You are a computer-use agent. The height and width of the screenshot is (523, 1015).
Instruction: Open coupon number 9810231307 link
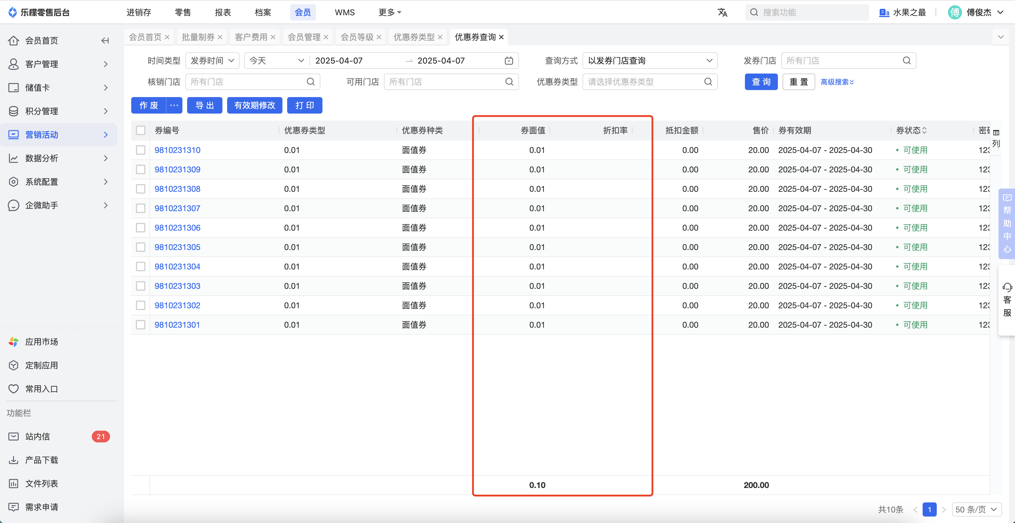click(x=177, y=208)
